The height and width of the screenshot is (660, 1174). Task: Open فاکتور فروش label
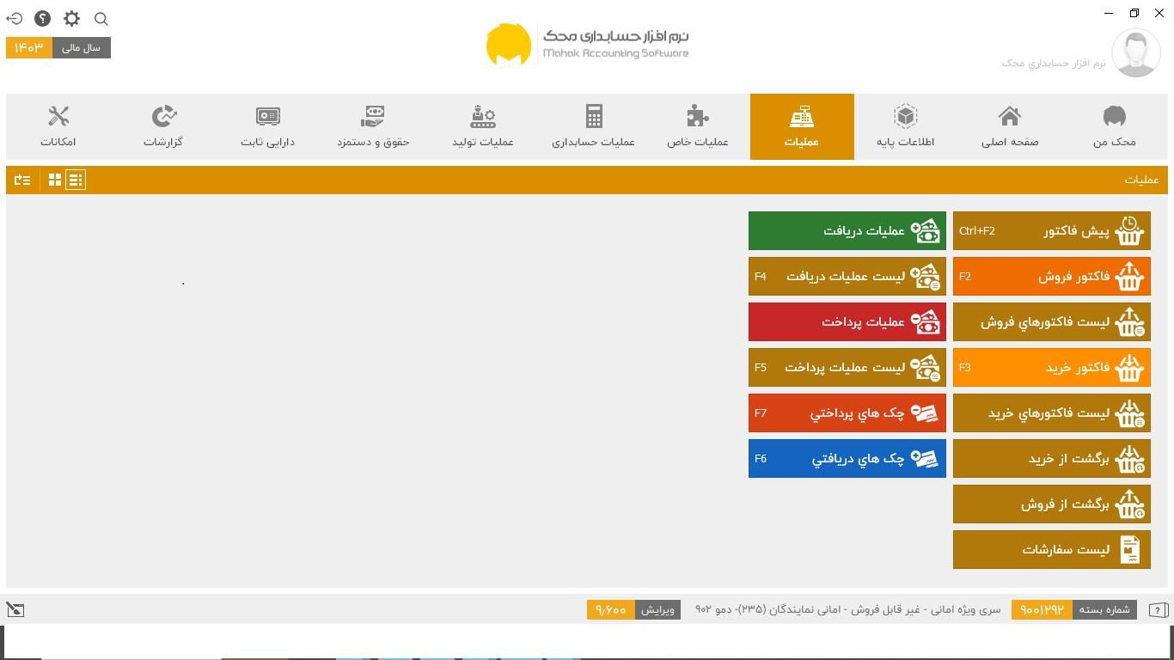(x=1073, y=276)
